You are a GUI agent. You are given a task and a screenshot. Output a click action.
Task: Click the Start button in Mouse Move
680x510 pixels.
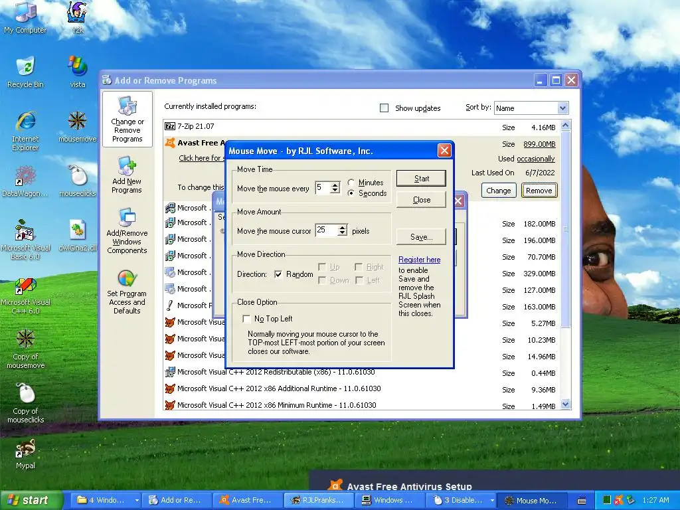click(421, 178)
